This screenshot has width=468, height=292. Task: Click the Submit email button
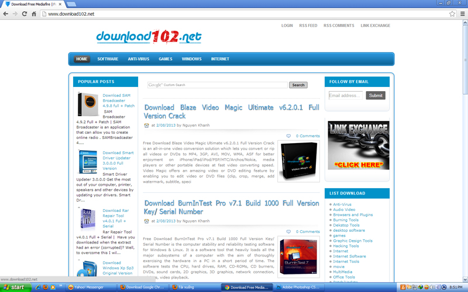pyautogui.click(x=376, y=95)
